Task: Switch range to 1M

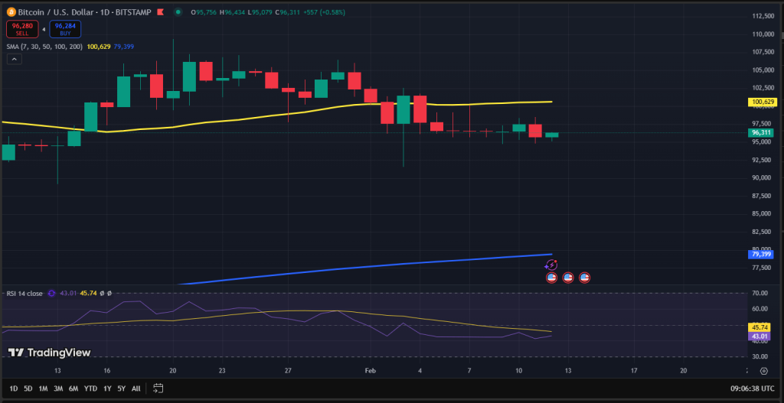Action: click(43, 388)
